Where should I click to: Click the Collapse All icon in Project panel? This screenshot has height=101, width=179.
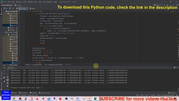tap(13, 8)
